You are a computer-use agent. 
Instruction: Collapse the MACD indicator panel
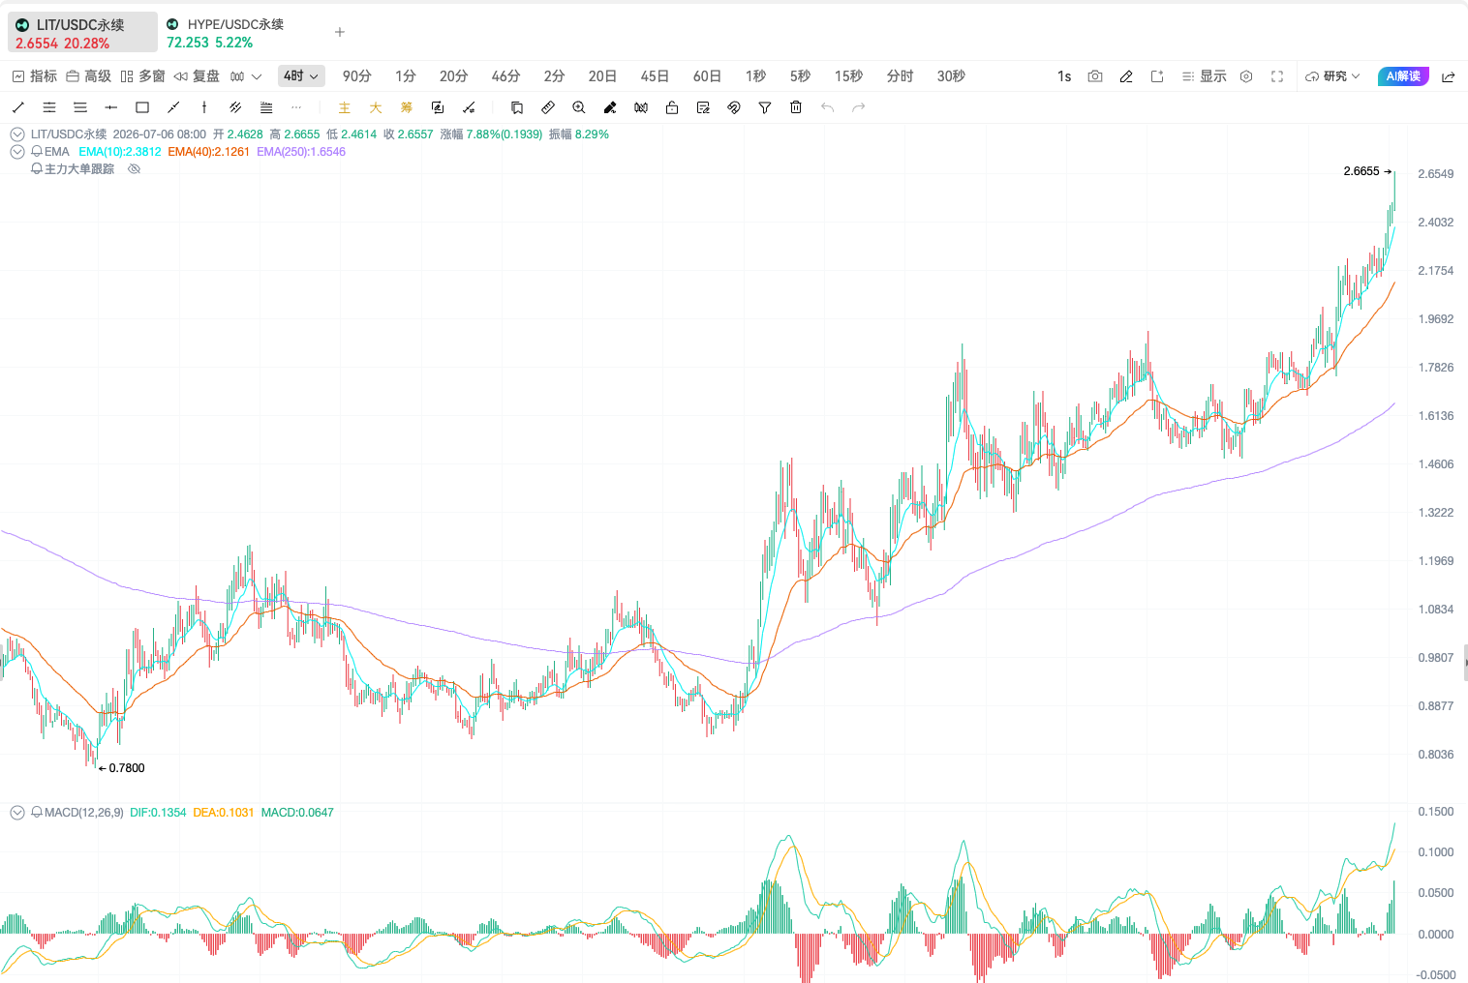[x=17, y=813]
